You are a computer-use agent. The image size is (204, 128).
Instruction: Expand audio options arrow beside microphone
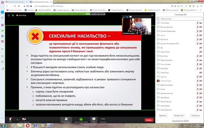[x=17, y=119]
